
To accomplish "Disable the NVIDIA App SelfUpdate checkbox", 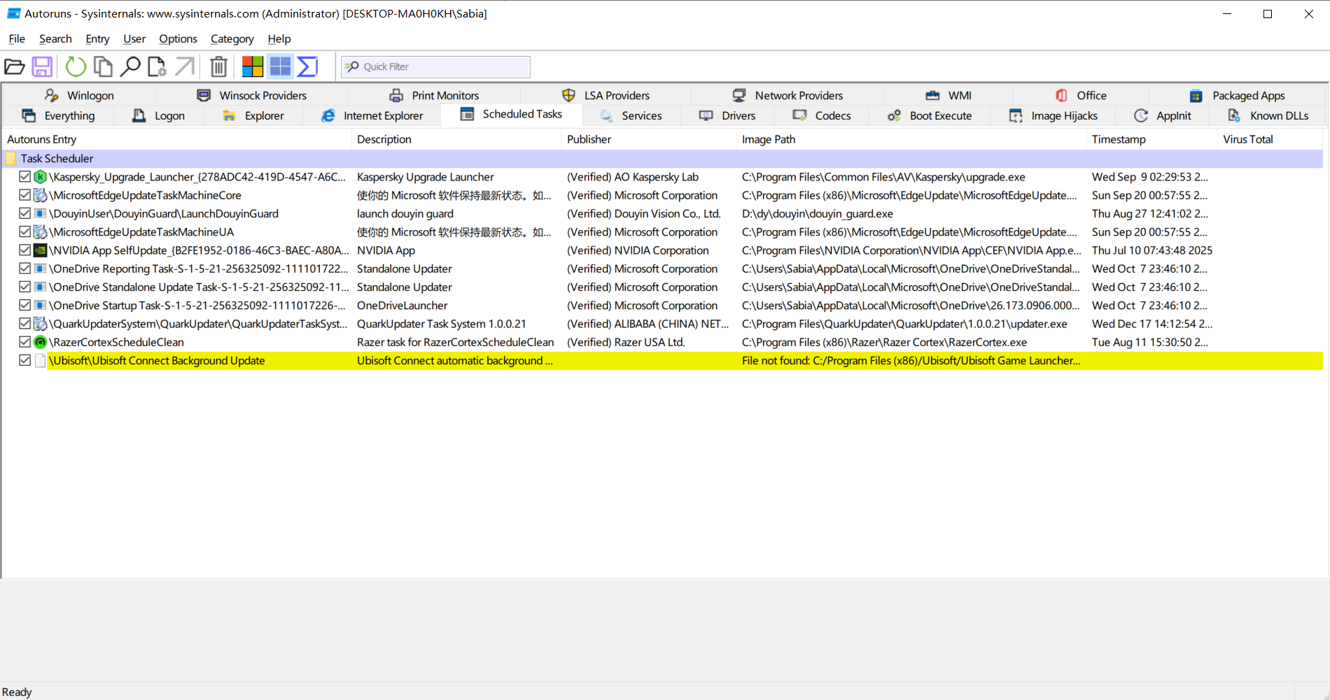I will [25, 250].
